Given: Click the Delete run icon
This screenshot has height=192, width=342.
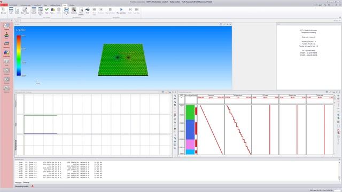Looking at the screenshot, I should coord(59,11).
